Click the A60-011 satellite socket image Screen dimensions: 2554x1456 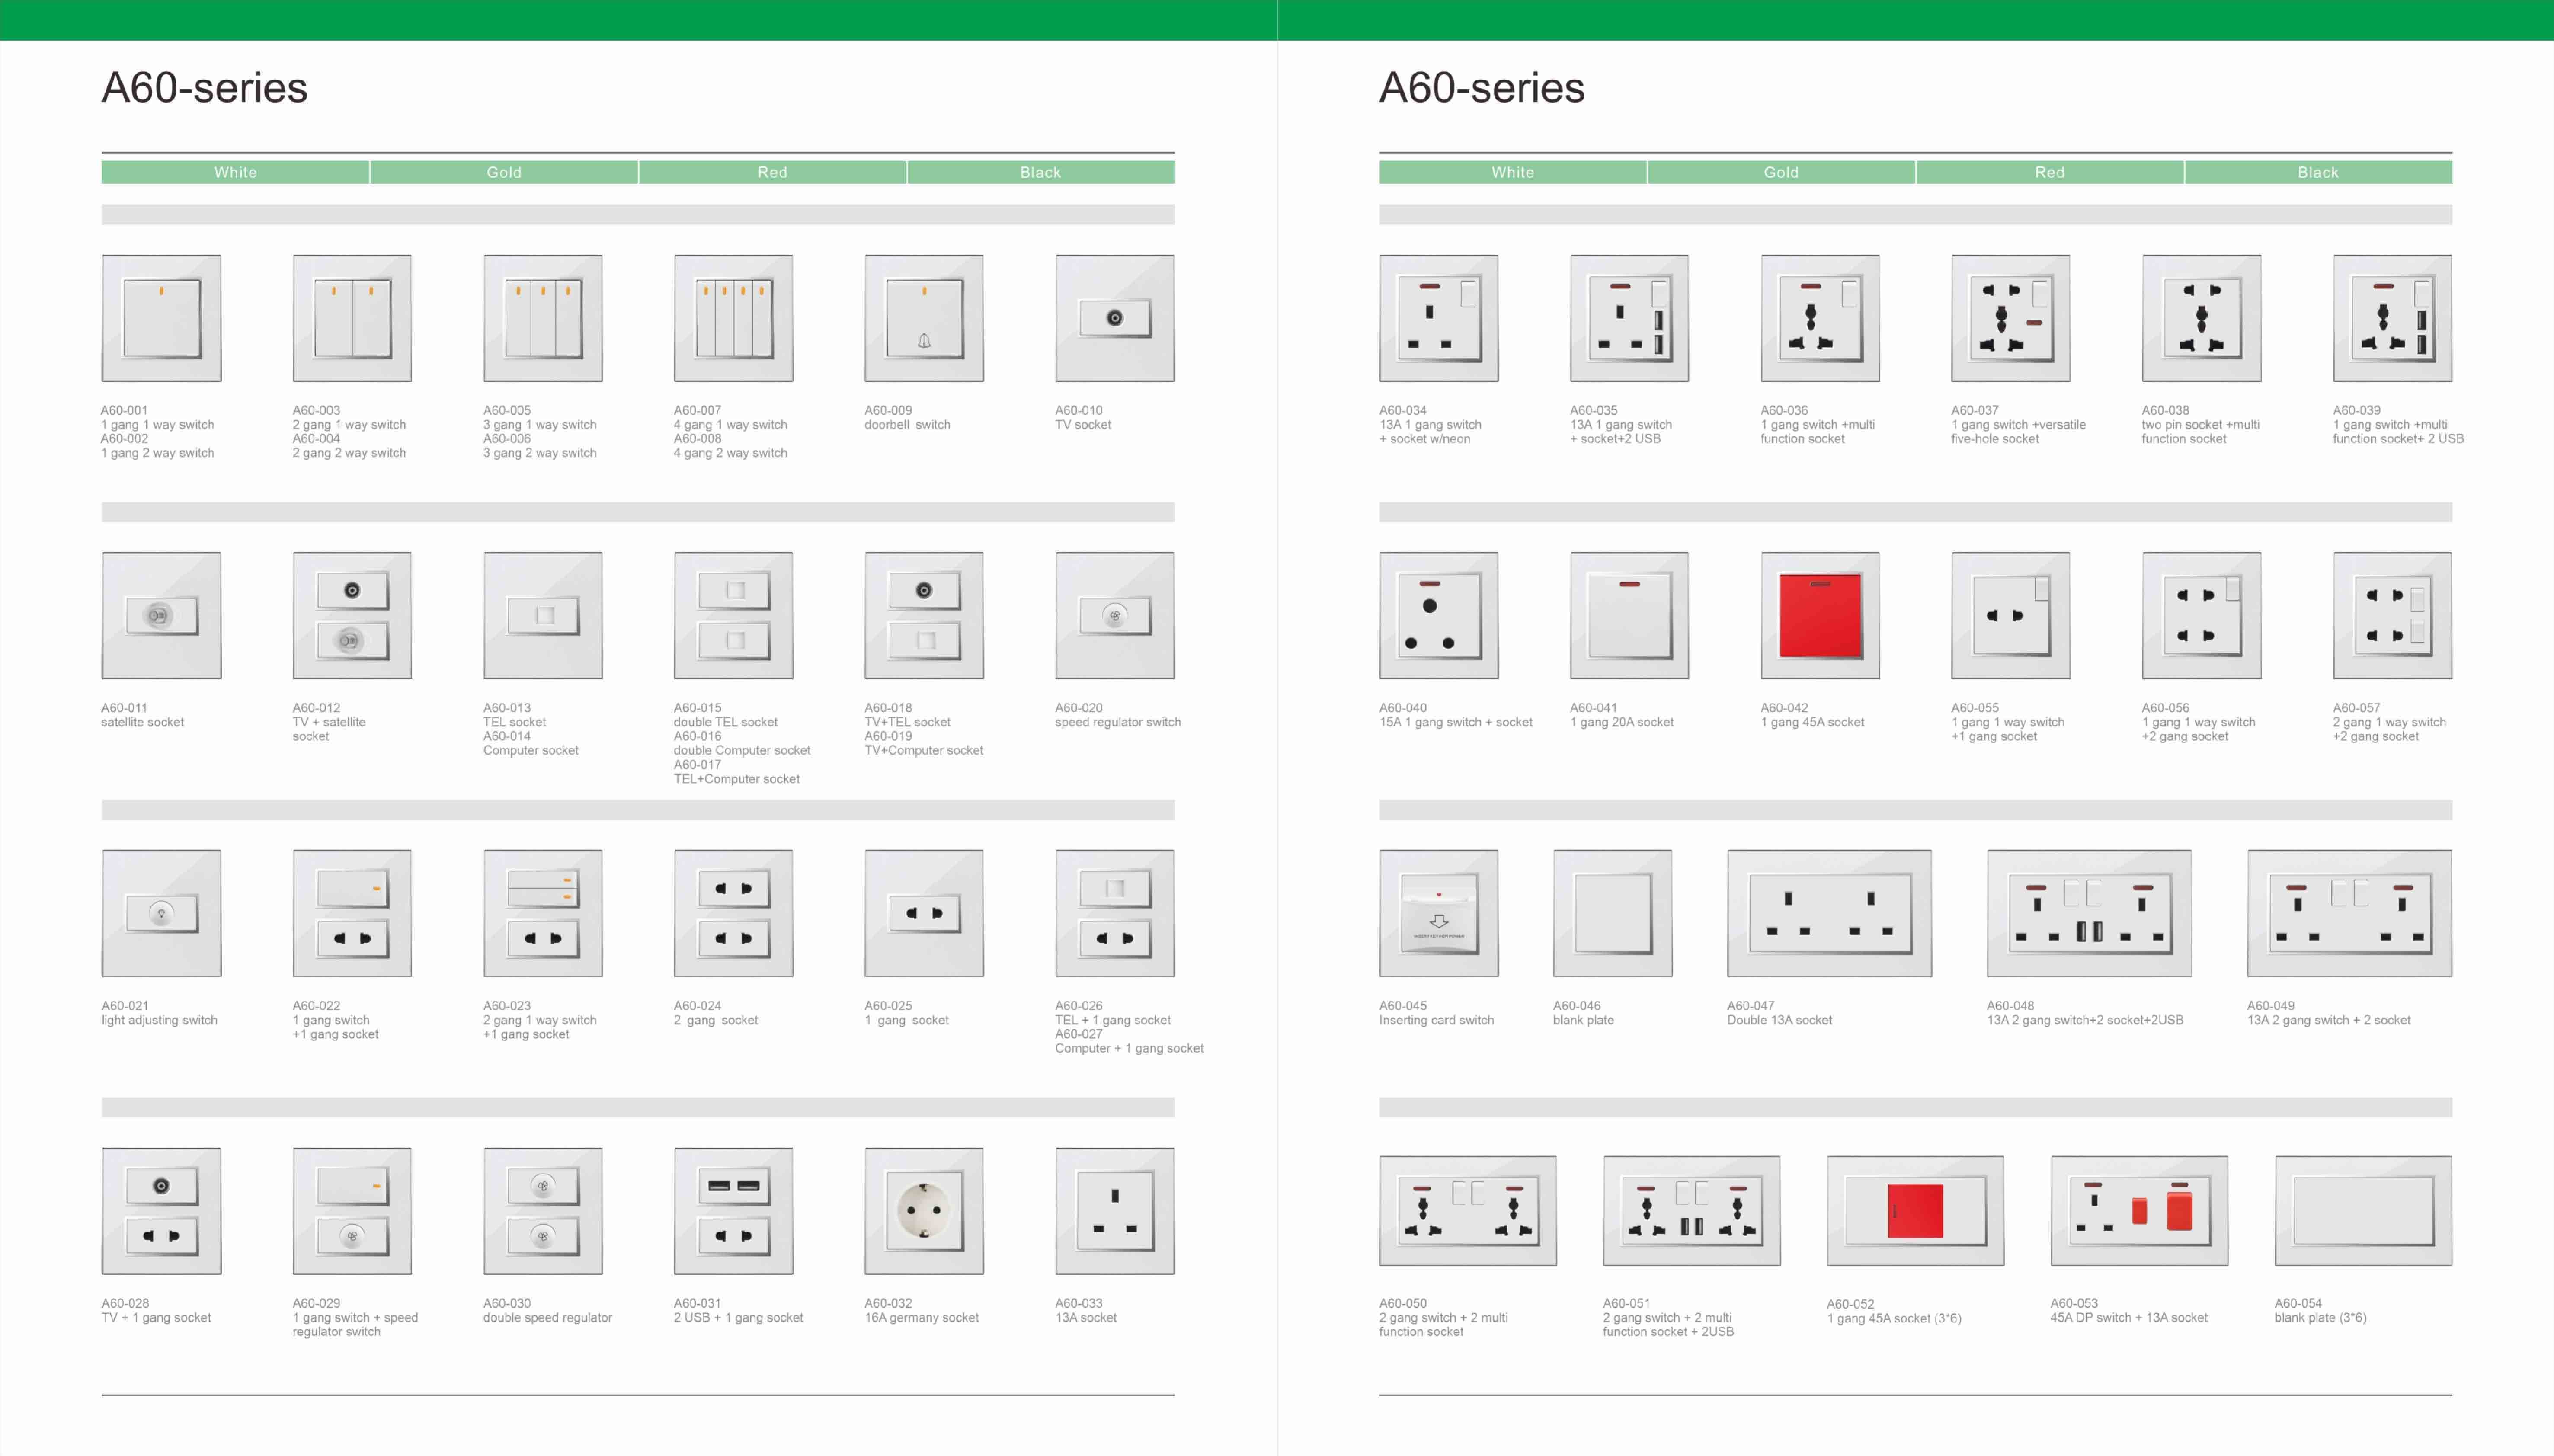pos(161,616)
